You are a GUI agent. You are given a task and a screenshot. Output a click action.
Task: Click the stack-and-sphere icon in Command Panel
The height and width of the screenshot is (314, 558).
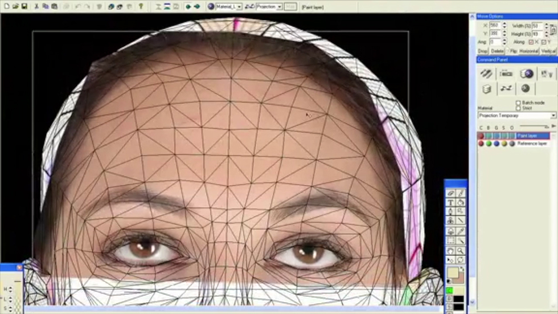[526, 74]
